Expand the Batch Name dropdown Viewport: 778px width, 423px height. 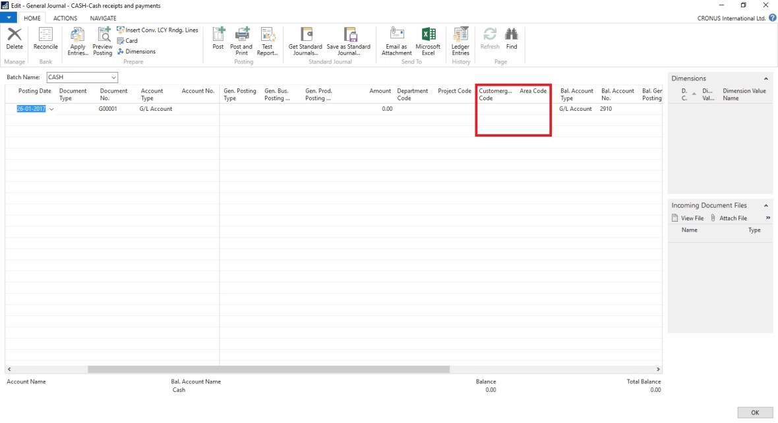(x=113, y=77)
